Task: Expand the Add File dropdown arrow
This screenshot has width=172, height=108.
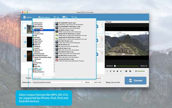Action: 34,17
